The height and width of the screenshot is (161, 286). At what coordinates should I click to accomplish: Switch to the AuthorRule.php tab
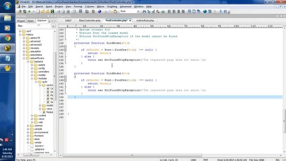[145, 21]
